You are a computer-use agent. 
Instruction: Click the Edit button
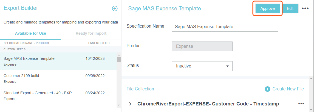(x=290, y=8)
